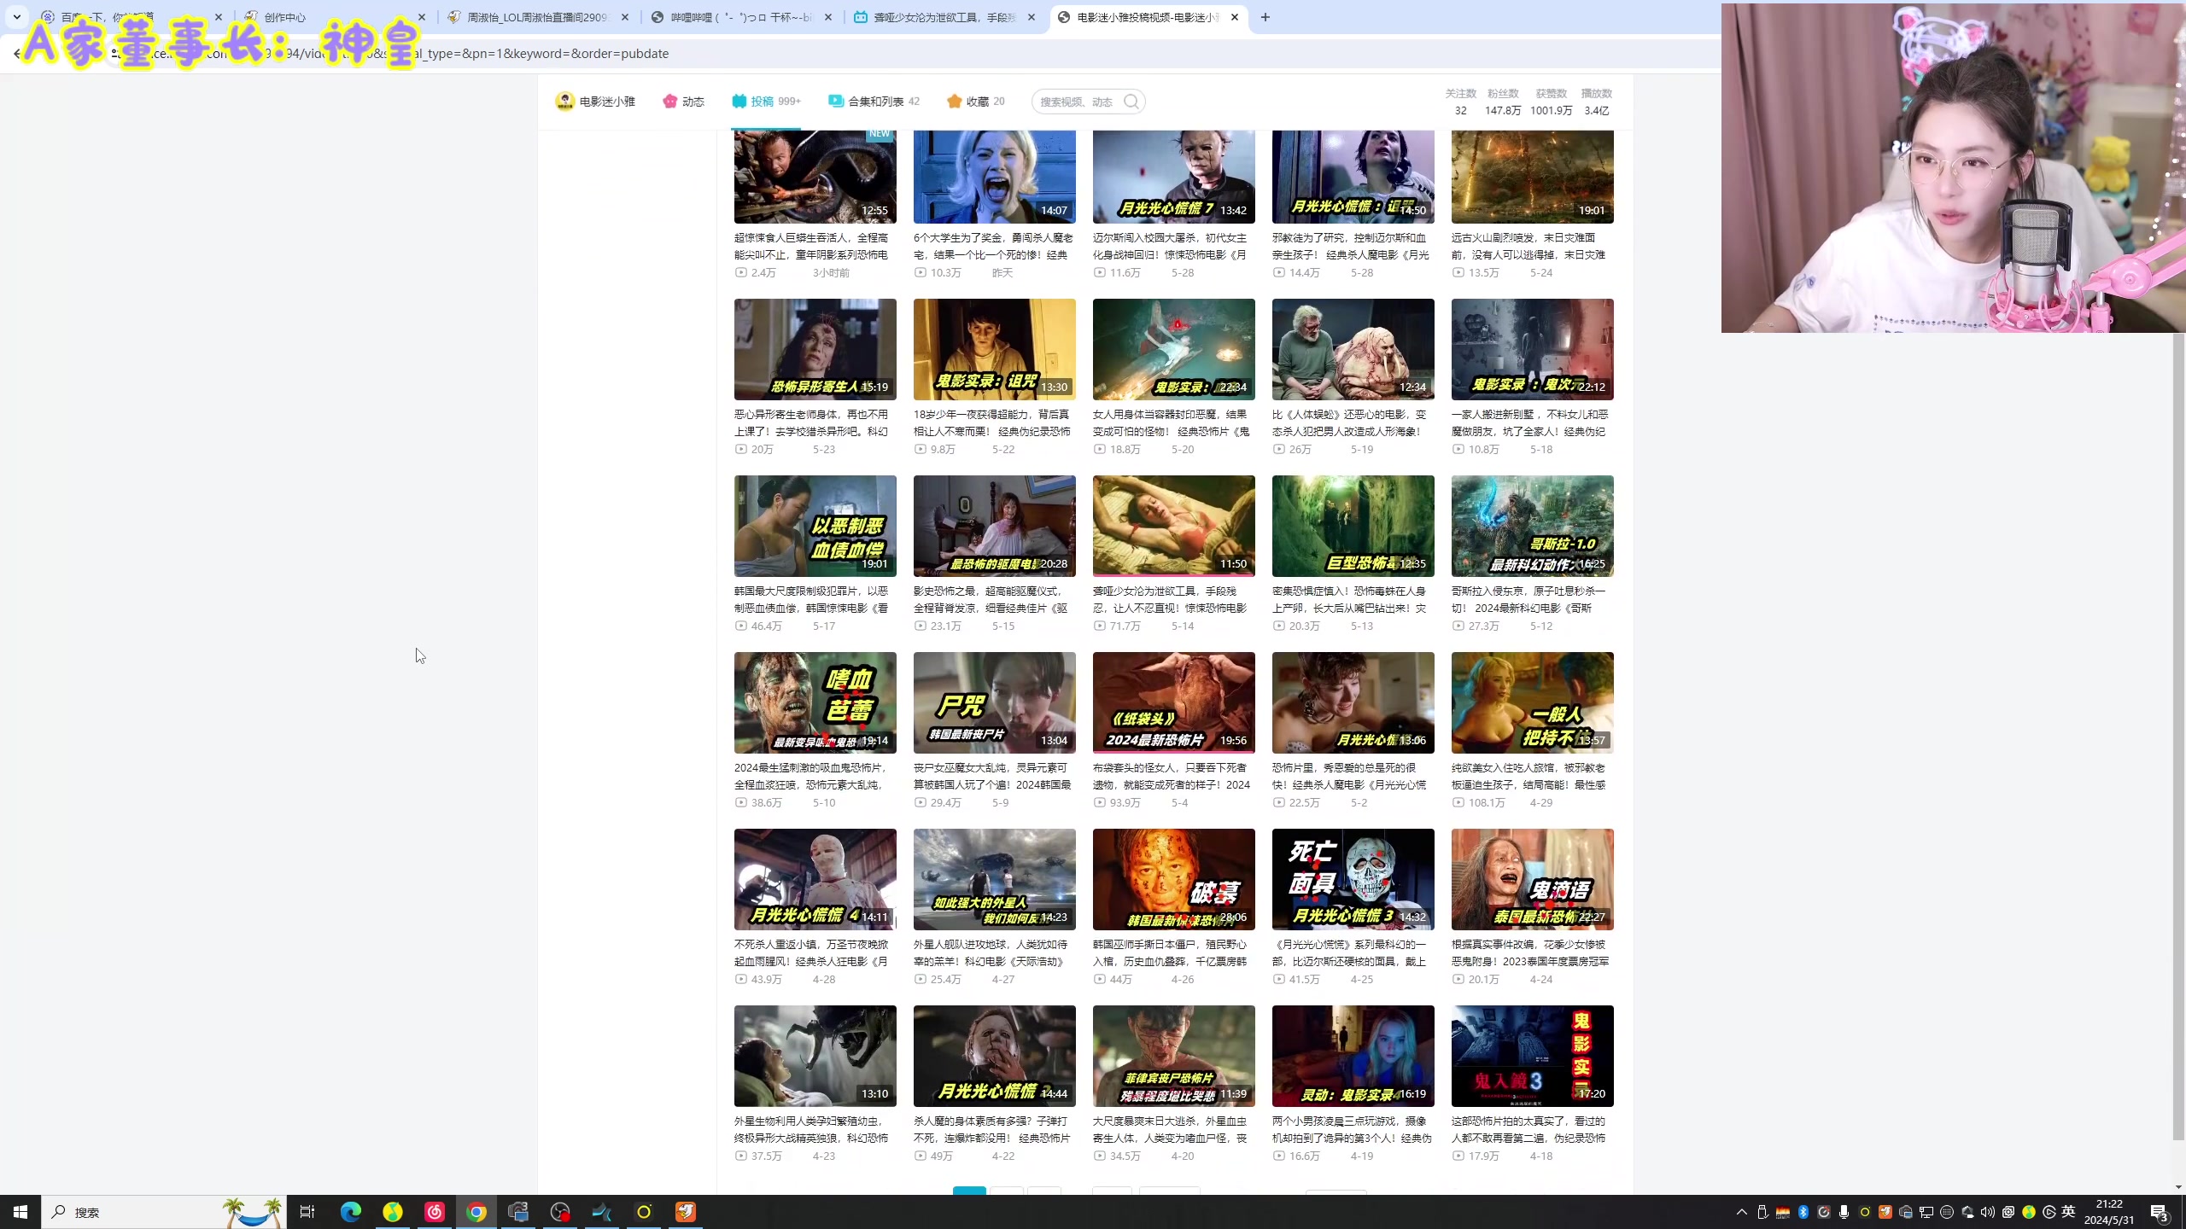The height and width of the screenshot is (1229, 2186).
Task: Open Windows Start menu
Action: pyautogui.click(x=20, y=1212)
